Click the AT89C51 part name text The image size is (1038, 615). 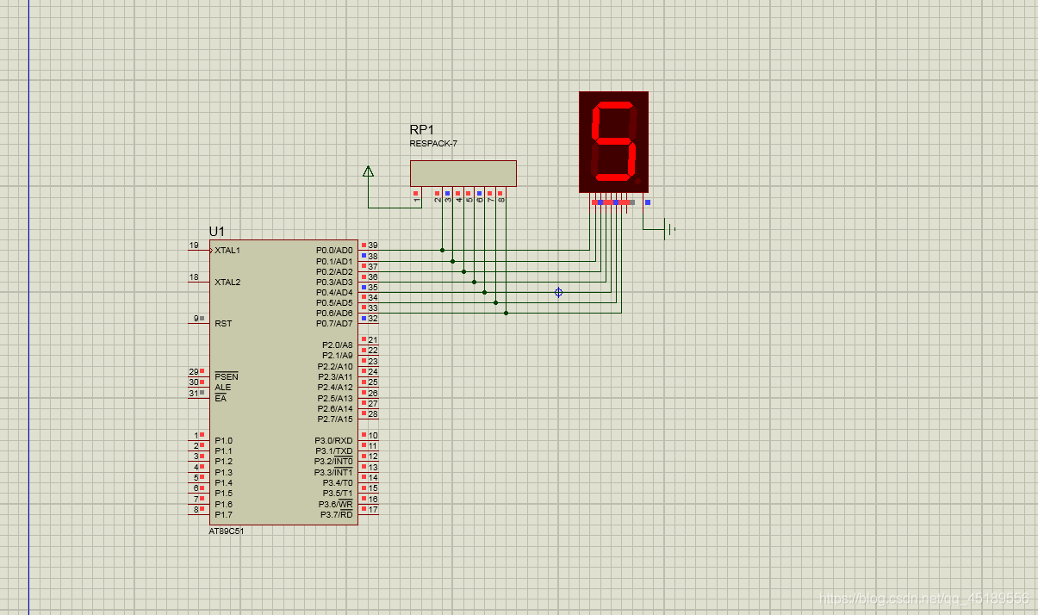tap(227, 531)
